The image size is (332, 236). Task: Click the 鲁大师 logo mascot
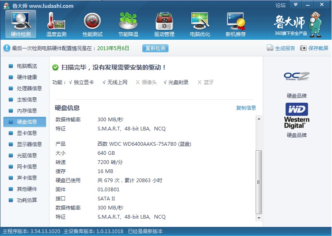coord(315,24)
